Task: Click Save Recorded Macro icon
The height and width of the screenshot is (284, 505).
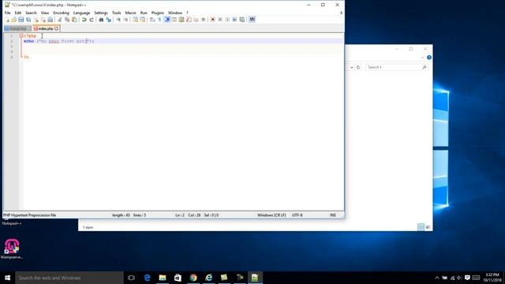Action: point(242,20)
